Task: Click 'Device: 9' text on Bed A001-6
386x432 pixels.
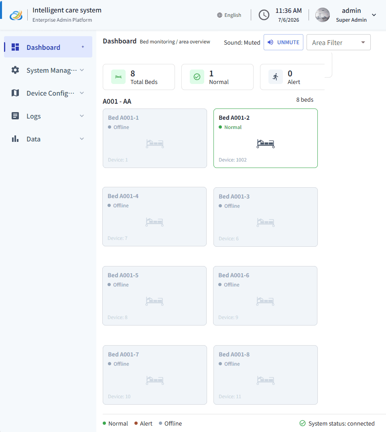Action: click(x=228, y=317)
